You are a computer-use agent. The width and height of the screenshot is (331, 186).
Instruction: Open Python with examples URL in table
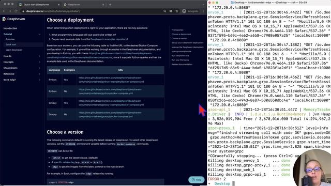click(111, 80)
